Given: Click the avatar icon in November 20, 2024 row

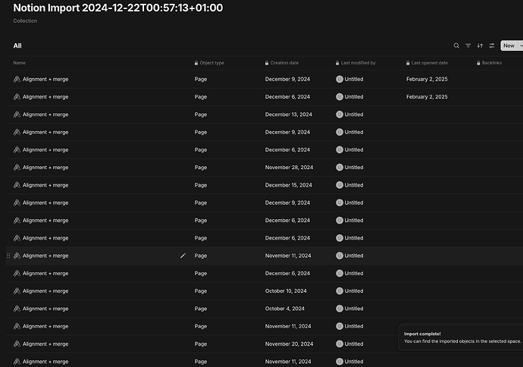Looking at the screenshot, I should coord(340,344).
